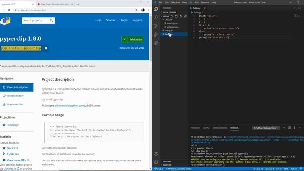Open Release history in PyPI navigation
This screenshot has height=171, width=304.
[15, 96]
